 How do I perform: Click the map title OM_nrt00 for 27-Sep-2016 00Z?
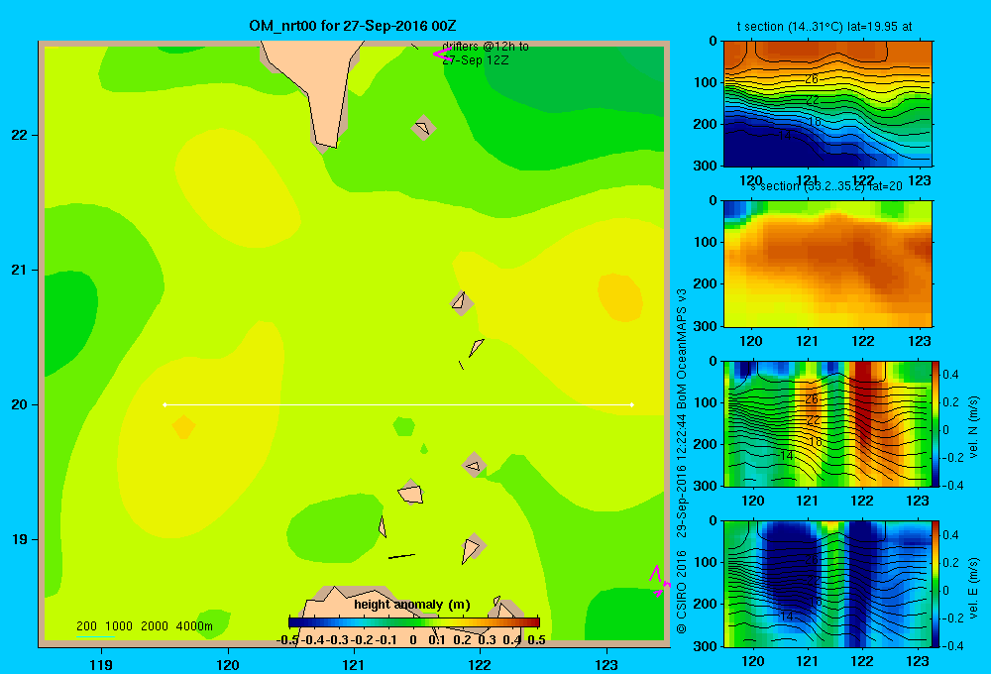[353, 26]
